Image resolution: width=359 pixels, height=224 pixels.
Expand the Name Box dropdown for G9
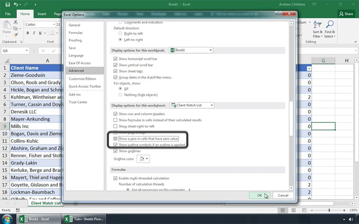tap(27, 51)
